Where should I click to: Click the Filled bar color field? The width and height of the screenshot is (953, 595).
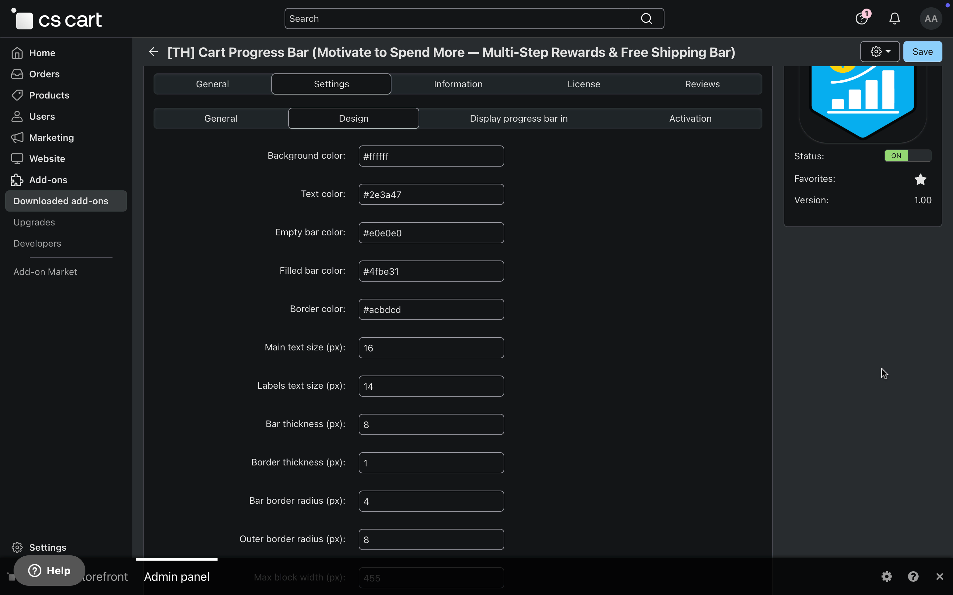point(431,271)
